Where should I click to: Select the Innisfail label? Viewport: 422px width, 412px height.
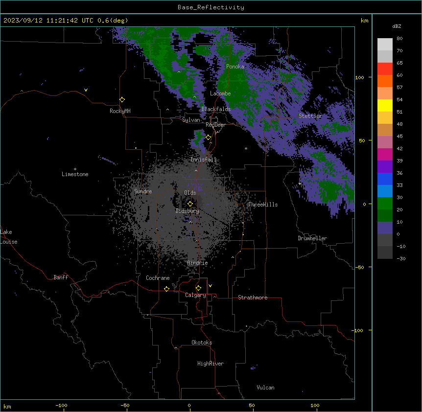click(203, 160)
